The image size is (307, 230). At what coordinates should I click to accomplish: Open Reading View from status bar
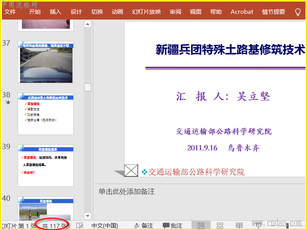tap(239, 226)
